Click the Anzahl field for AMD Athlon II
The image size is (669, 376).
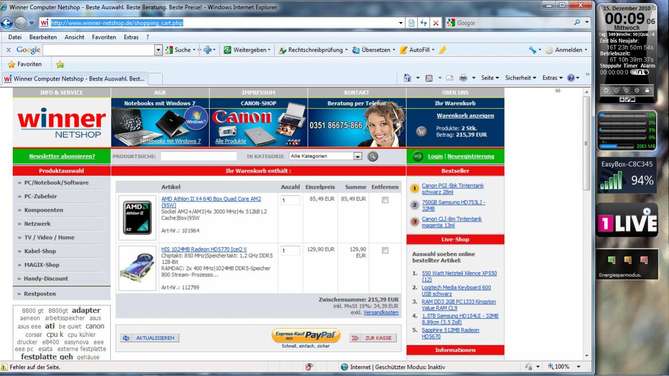point(290,200)
